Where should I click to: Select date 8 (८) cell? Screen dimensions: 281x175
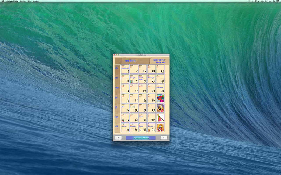[134, 69]
